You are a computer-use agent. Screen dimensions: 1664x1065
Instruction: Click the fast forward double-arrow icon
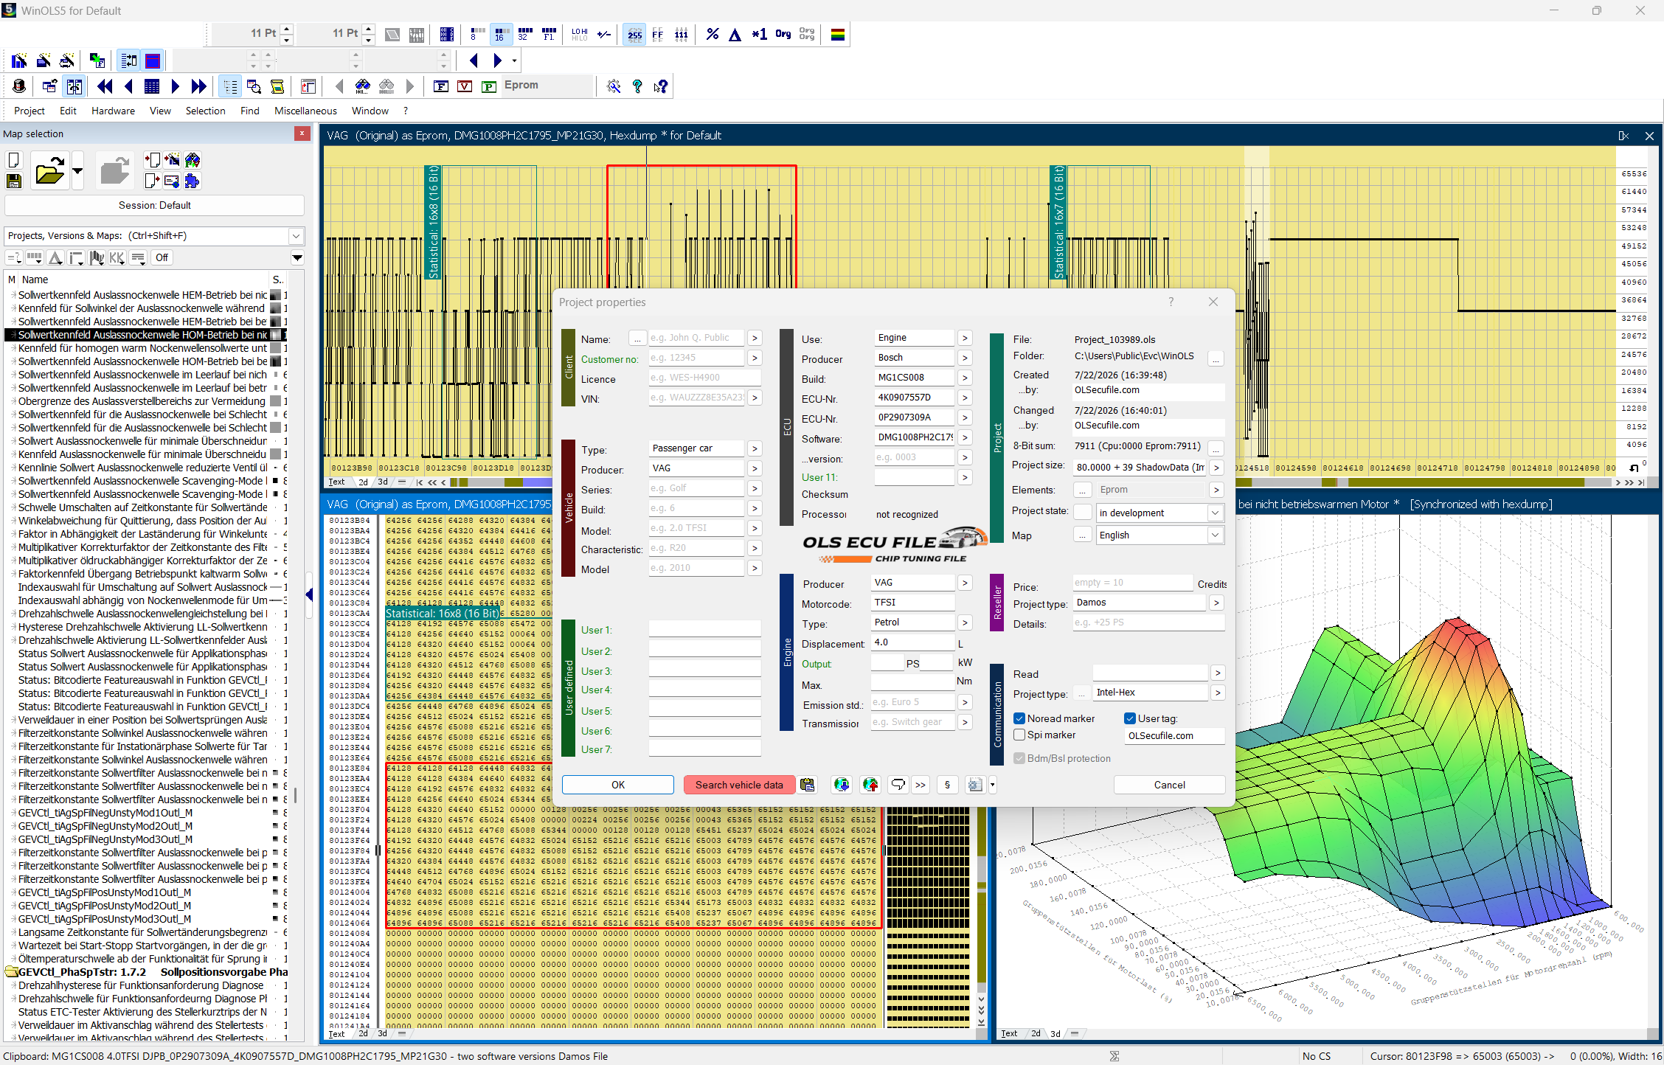[x=198, y=86]
